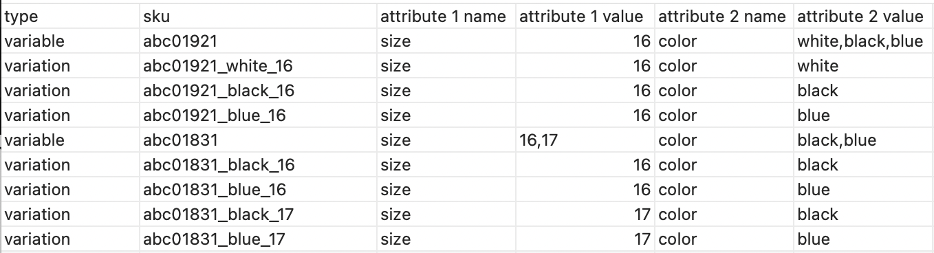Select the cell containing sku abc01831
The height and width of the screenshot is (253, 934).
coord(259,140)
